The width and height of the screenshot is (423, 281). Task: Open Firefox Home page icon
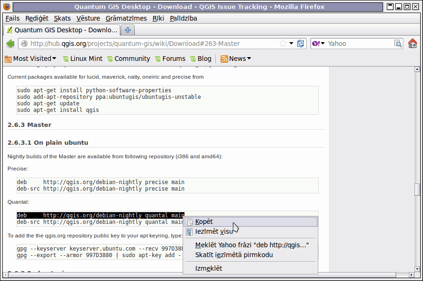click(x=413, y=44)
